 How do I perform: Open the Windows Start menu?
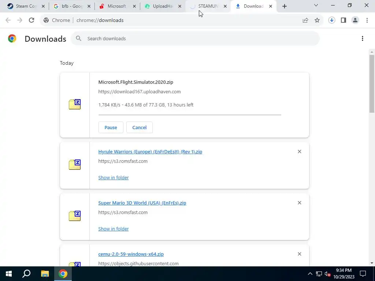[x=9, y=274]
